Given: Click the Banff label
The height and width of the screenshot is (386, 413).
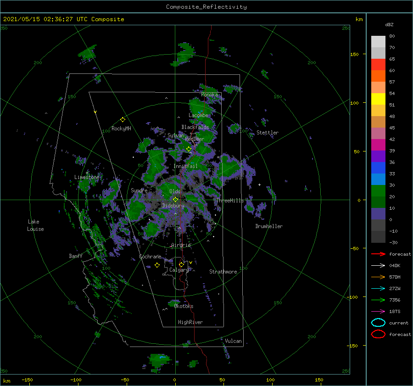Looking at the screenshot, I should [76, 256].
